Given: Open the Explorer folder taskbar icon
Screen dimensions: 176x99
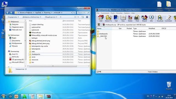Looking at the screenshot, I should click(x=40, y=97).
